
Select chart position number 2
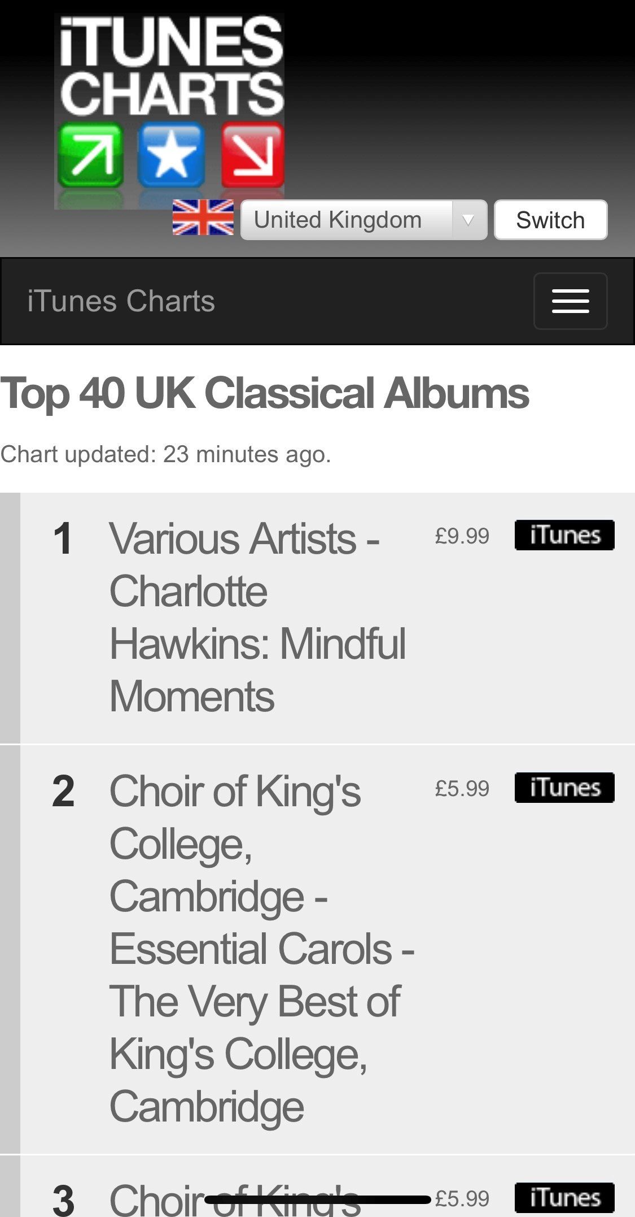(63, 791)
